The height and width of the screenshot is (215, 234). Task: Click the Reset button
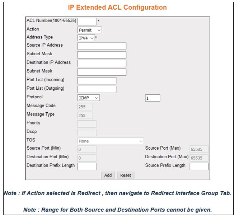pyautogui.click(x=126, y=175)
